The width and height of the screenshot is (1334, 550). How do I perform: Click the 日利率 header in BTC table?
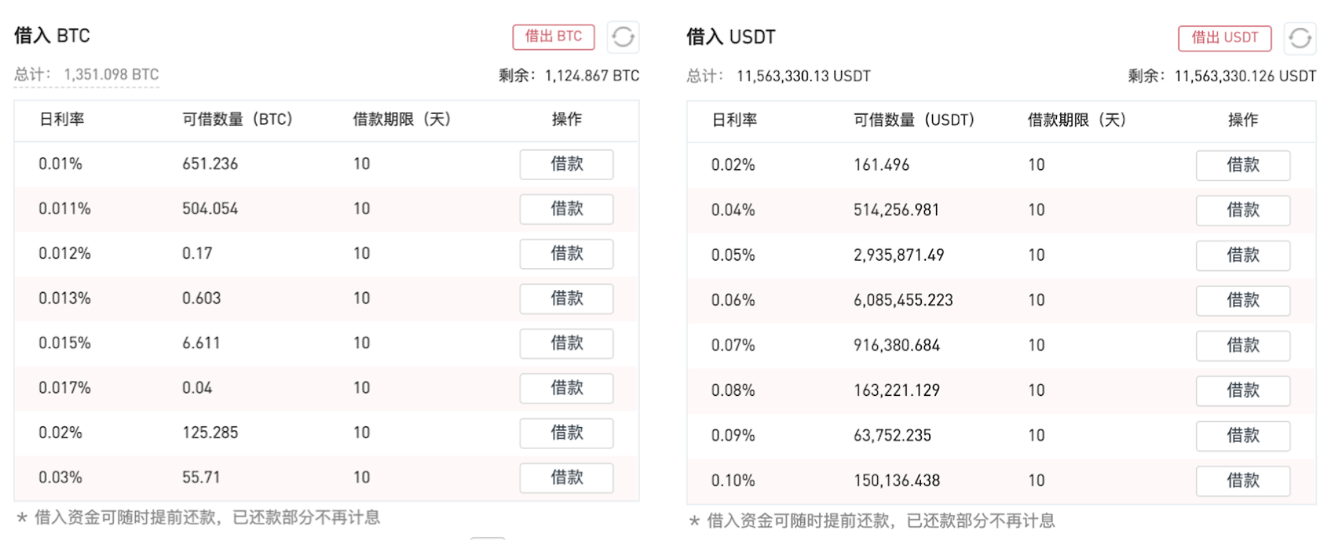61,119
